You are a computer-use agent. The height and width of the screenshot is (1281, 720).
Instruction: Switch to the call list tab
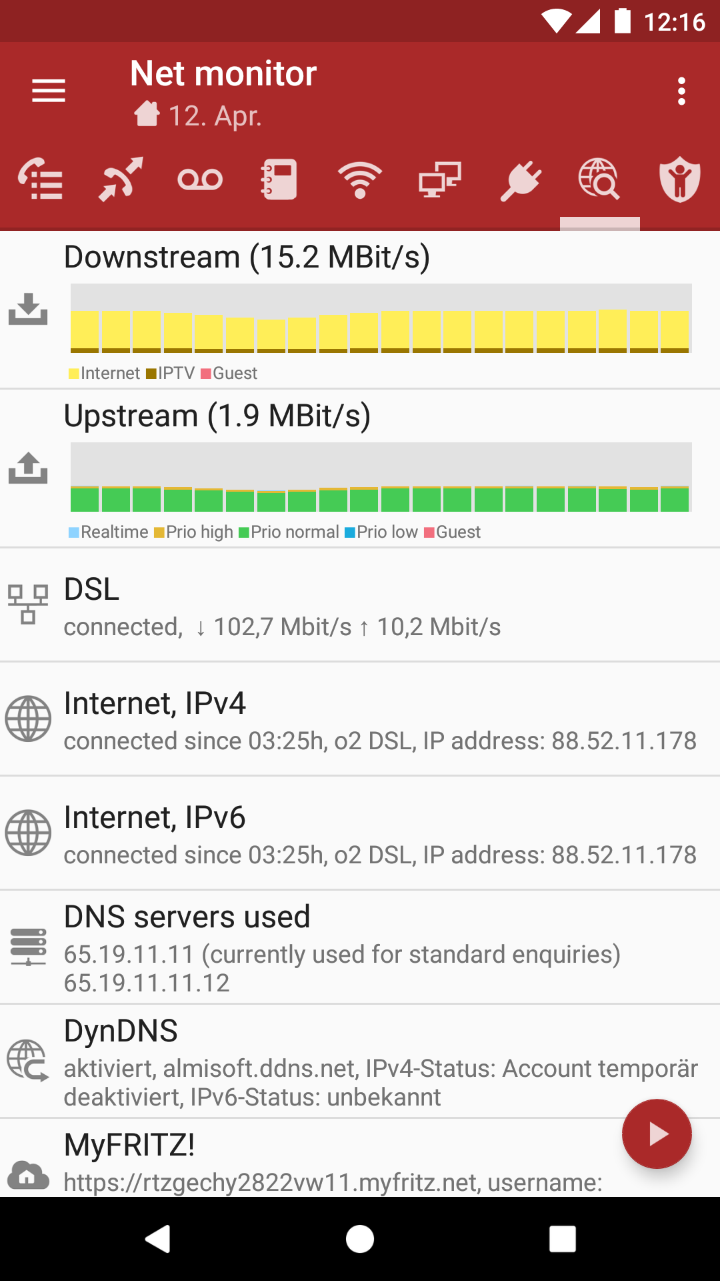tap(41, 179)
